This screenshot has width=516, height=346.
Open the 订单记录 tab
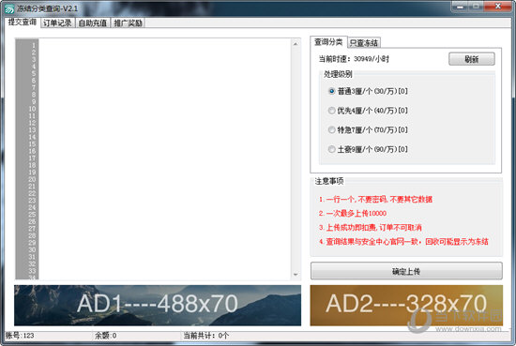pos(57,23)
